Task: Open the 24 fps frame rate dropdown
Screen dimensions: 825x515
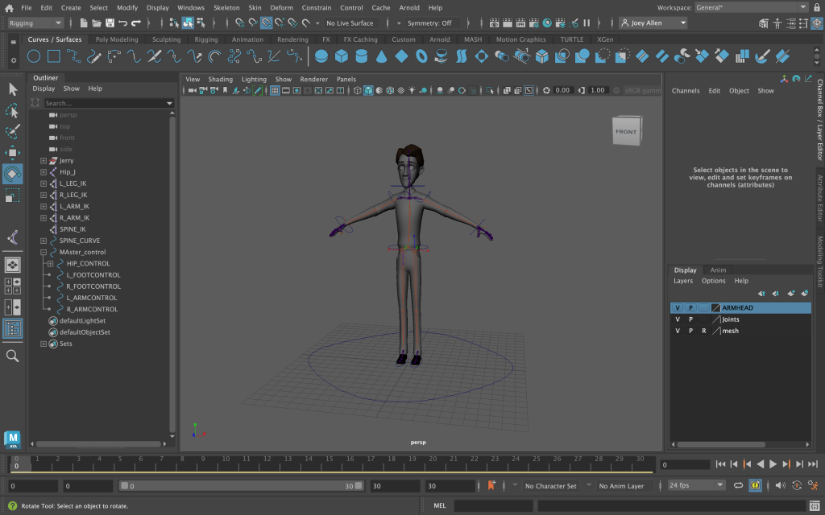Action: (x=696, y=486)
